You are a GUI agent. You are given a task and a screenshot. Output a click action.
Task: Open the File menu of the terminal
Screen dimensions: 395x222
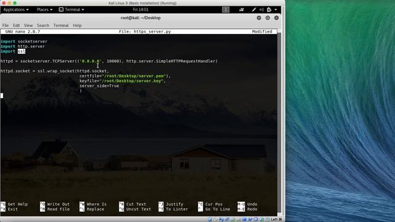coord(6,25)
